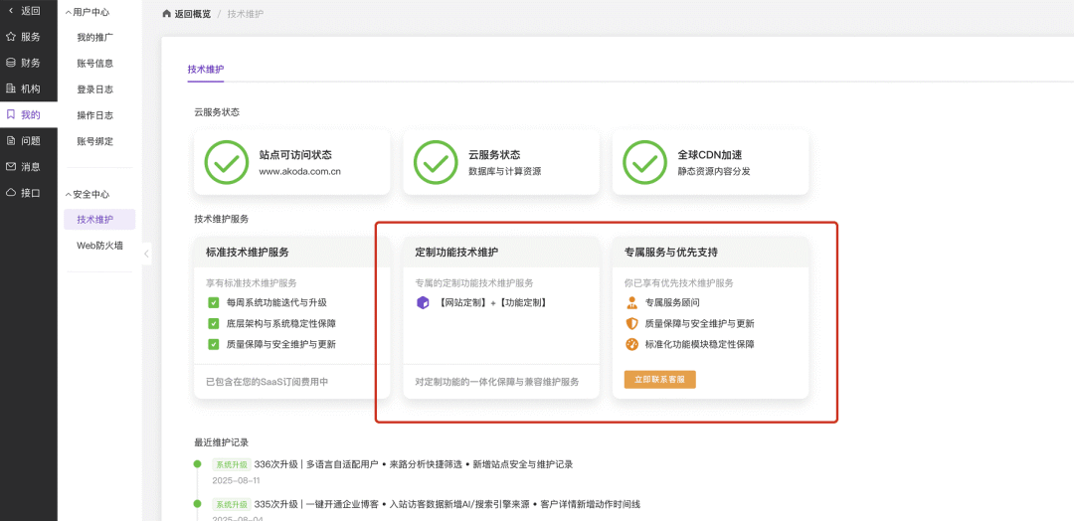Click 系统升级 tag on the 335次升级 record

tap(231, 504)
